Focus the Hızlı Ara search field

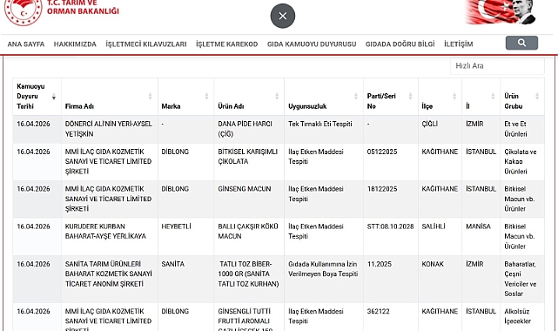[x=497, y=66]
